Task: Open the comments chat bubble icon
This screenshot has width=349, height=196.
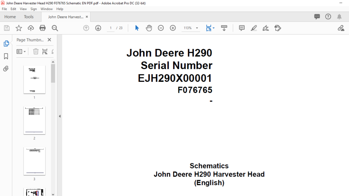Action: pos(317,17)
